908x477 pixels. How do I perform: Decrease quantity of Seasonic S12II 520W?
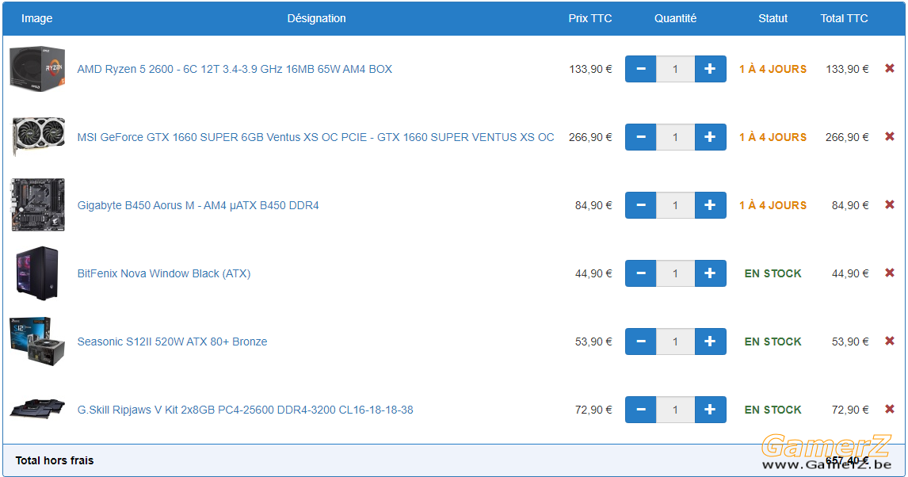(x=640, y=342)
